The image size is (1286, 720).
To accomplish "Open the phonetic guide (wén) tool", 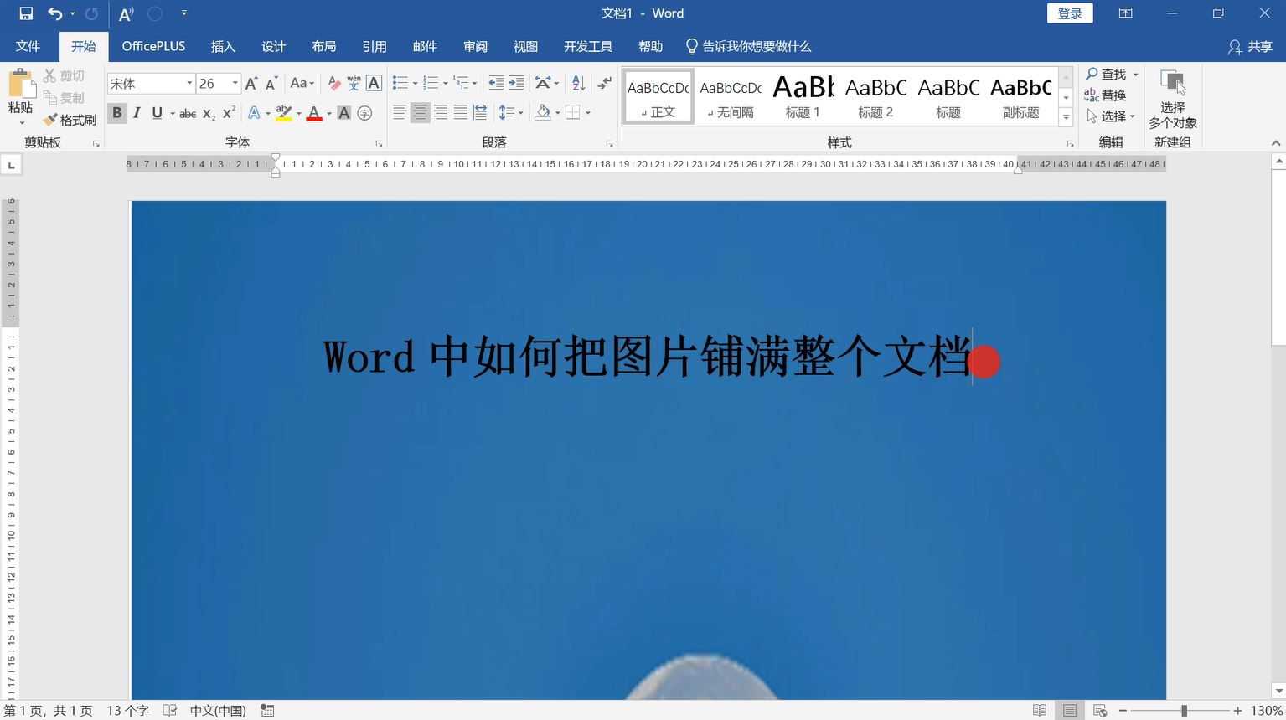I will (354, 84).
